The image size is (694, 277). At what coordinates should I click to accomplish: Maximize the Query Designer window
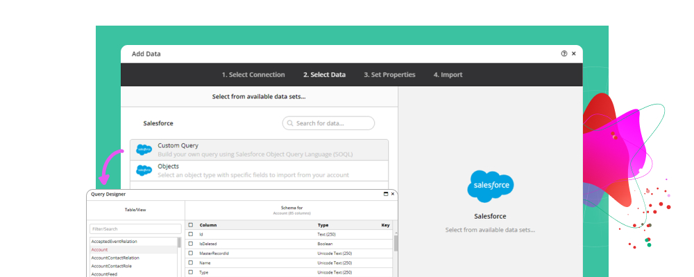click(x=385, y=194)
